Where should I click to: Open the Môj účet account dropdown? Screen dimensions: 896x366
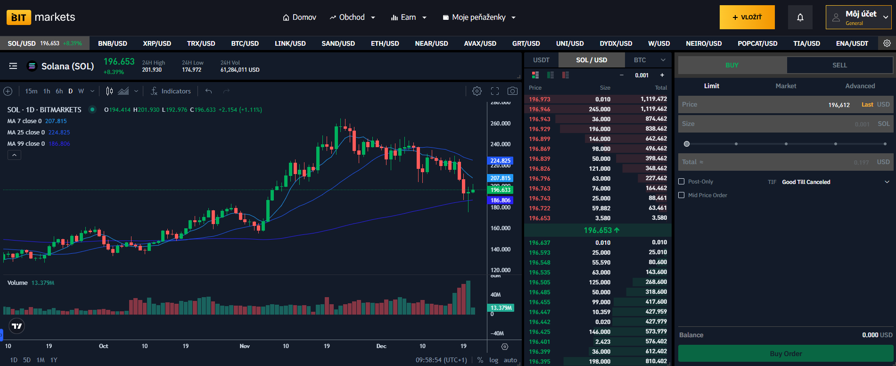click(859, 17)
